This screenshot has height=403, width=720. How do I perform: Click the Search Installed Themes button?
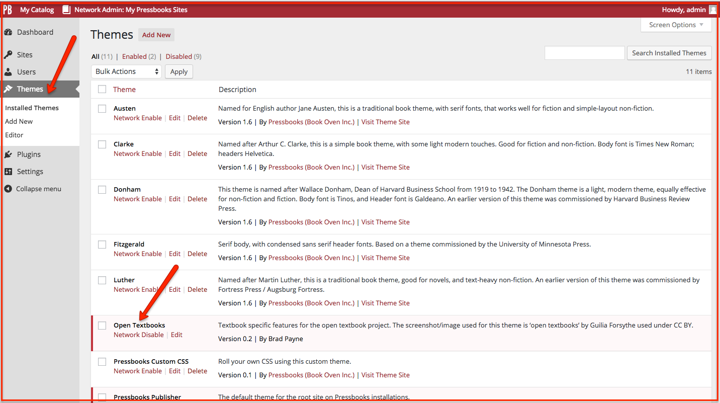(669, 53)
